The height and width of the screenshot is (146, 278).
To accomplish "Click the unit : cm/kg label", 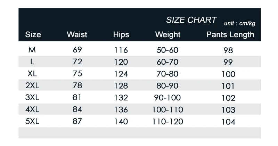I will tap(239, 23).
